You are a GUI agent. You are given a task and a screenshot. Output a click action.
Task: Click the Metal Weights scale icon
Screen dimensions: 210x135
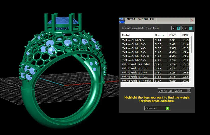point(122,21)
